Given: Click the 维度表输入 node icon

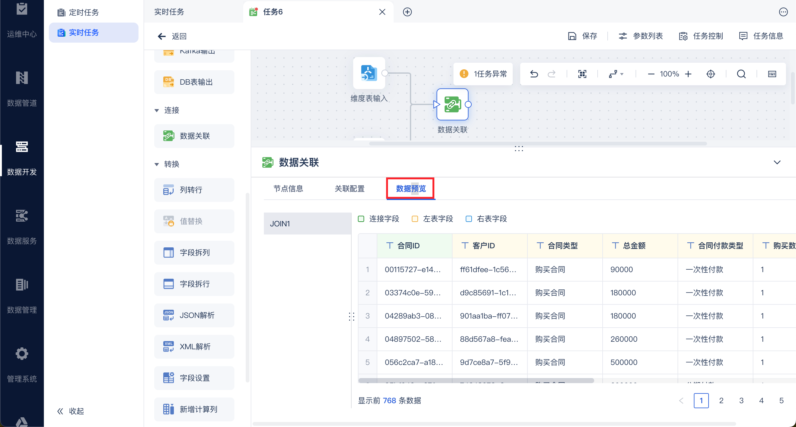Looking at the screenshot, I should [369, 73].
